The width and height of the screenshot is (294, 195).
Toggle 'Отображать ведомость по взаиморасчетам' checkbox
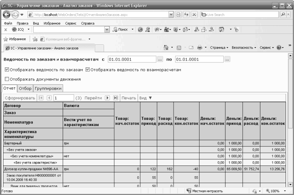tap(88, 70)
